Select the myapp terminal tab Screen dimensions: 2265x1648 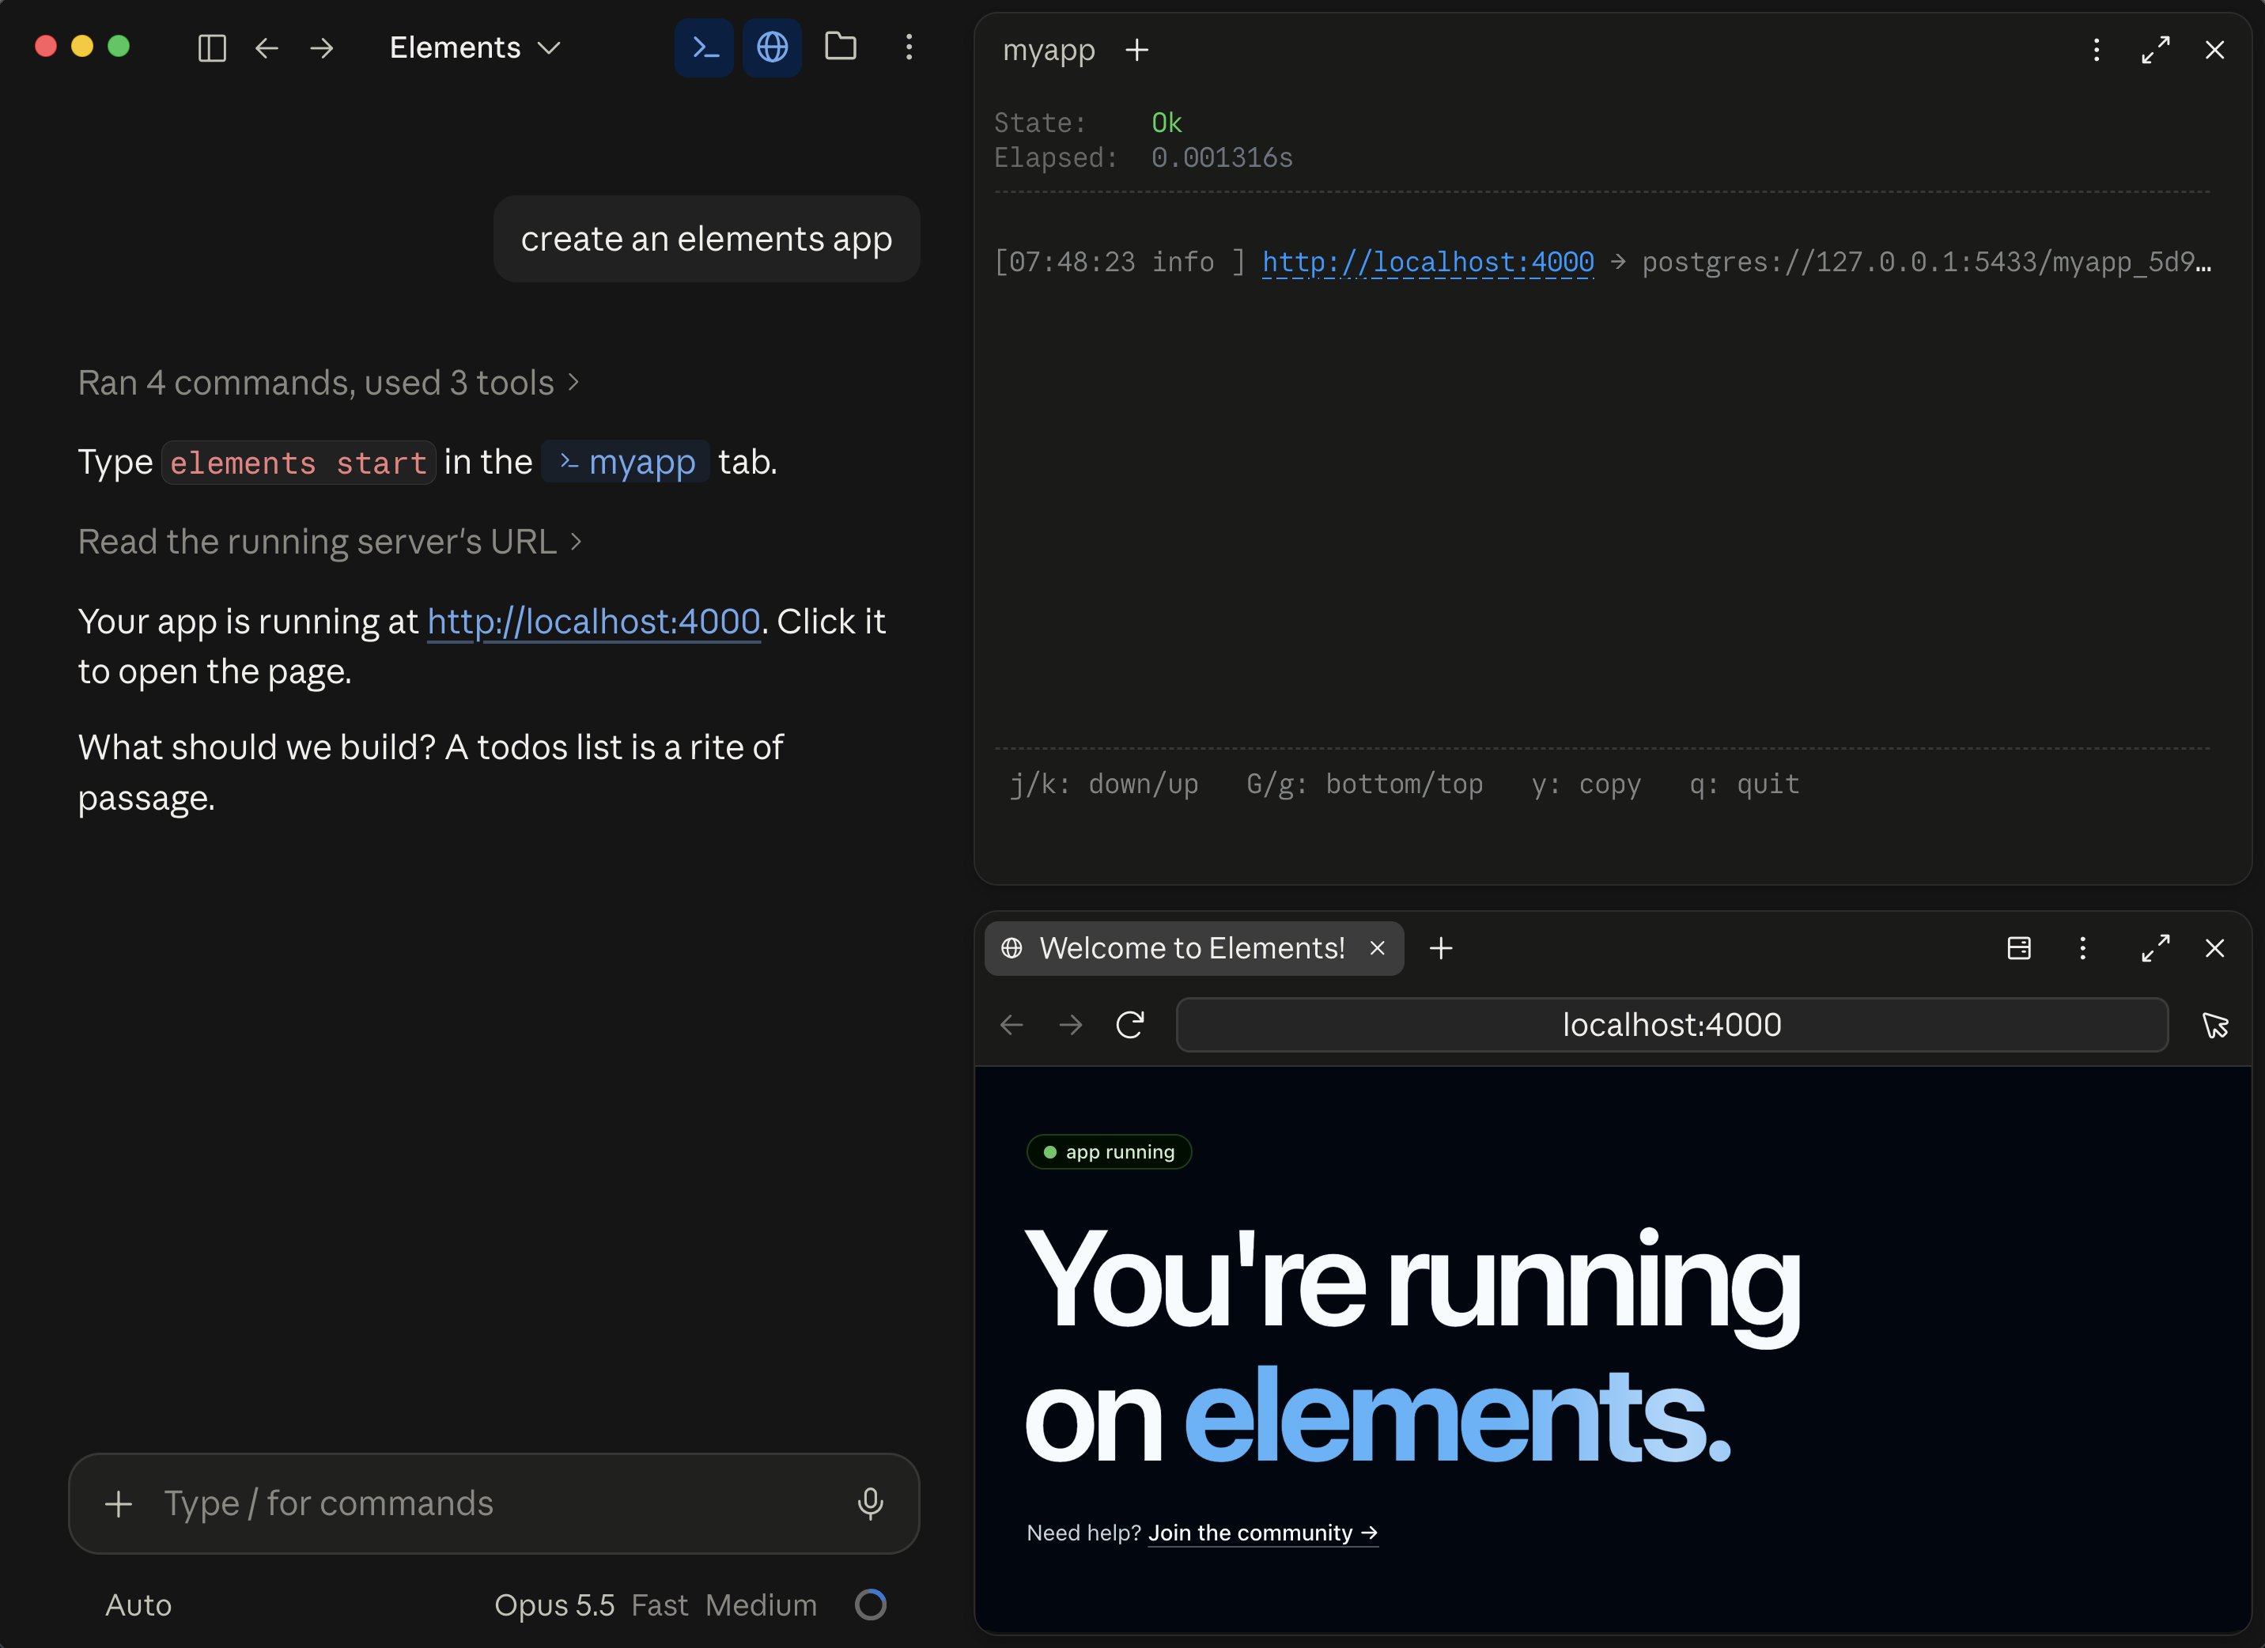(x=1049, y=50)
